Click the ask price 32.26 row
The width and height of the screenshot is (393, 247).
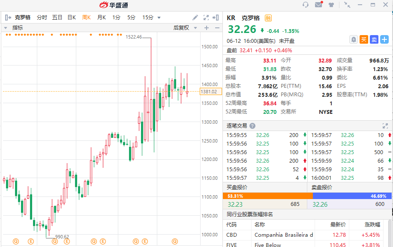349,205
